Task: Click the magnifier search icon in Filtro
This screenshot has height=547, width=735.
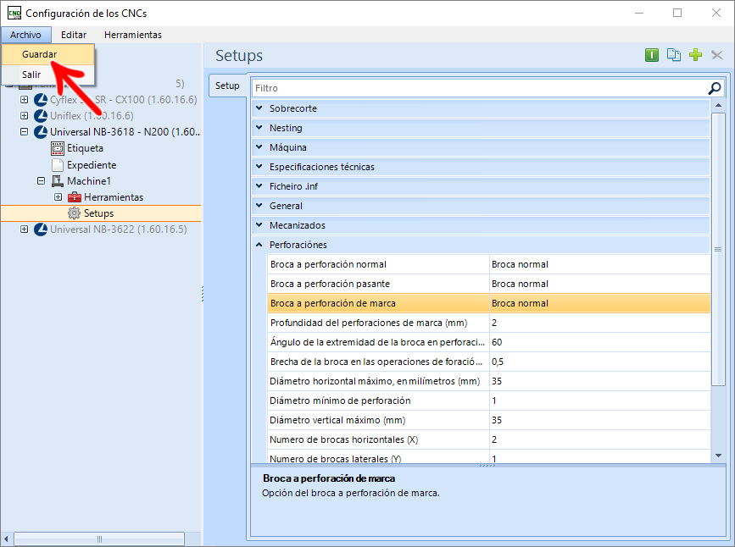Action: 715,88
